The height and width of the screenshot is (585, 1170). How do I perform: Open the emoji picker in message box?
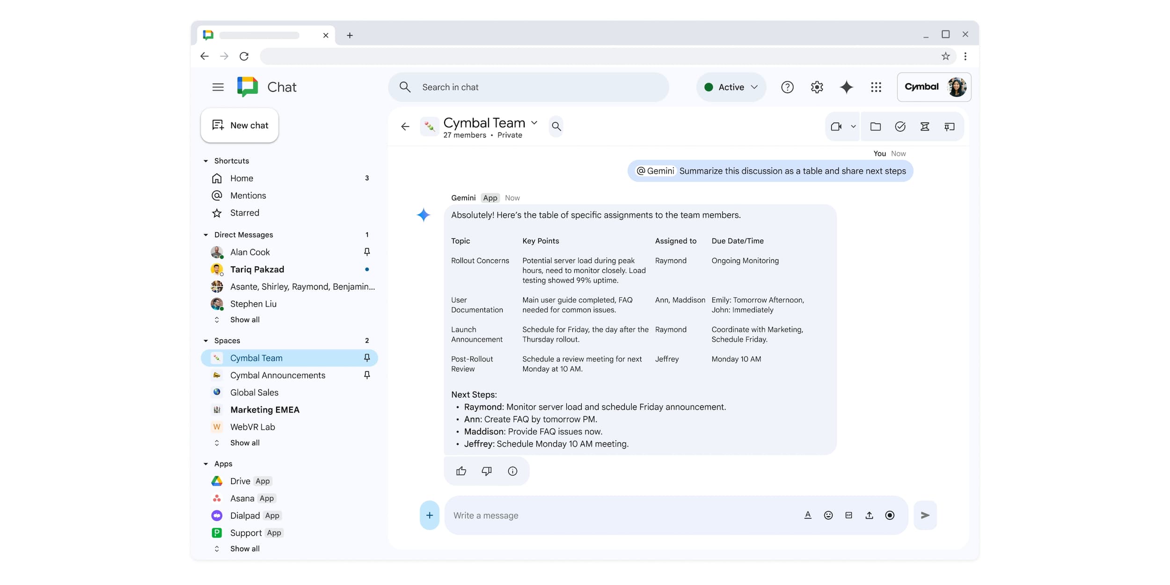(828, 515)
